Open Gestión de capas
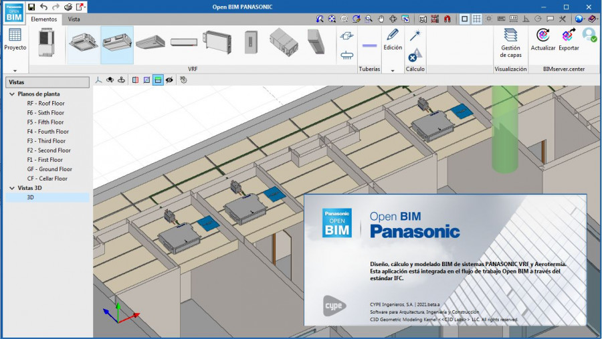The image size is (602, 339). pyautogui.click(x=510, y=43)
